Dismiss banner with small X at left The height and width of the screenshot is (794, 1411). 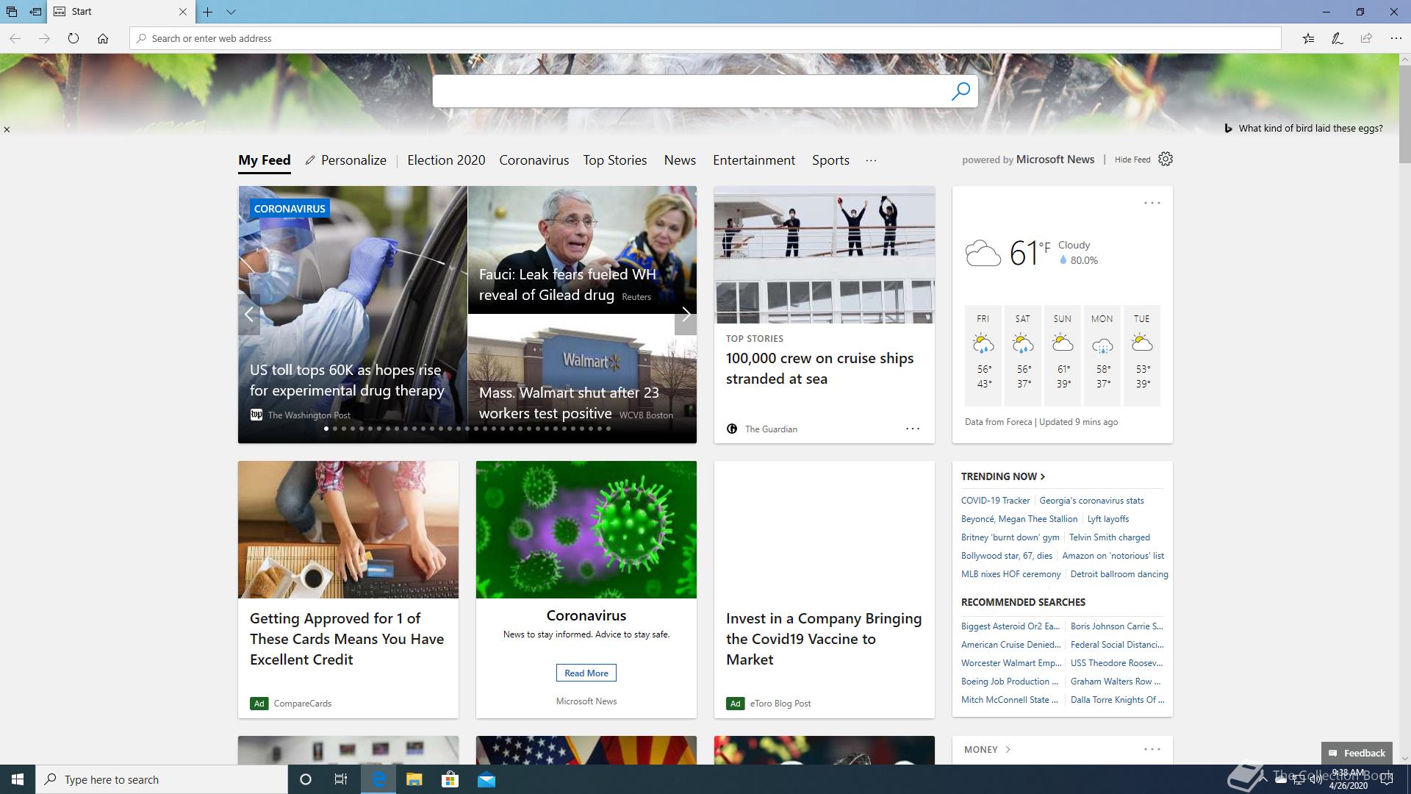pyautogui.click(x=7, y=129)
